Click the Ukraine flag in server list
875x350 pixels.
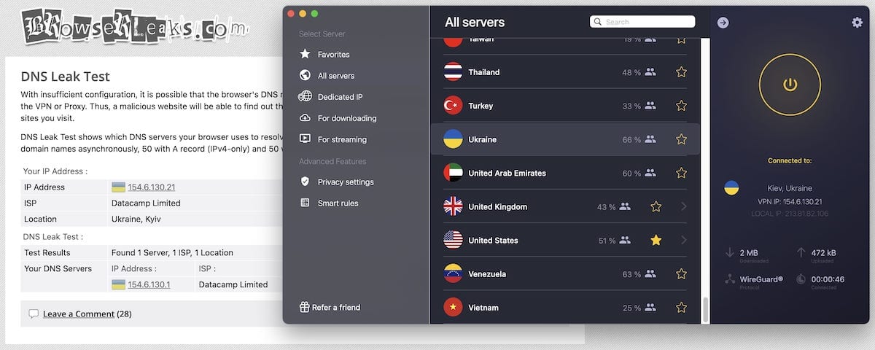[453, 139]
